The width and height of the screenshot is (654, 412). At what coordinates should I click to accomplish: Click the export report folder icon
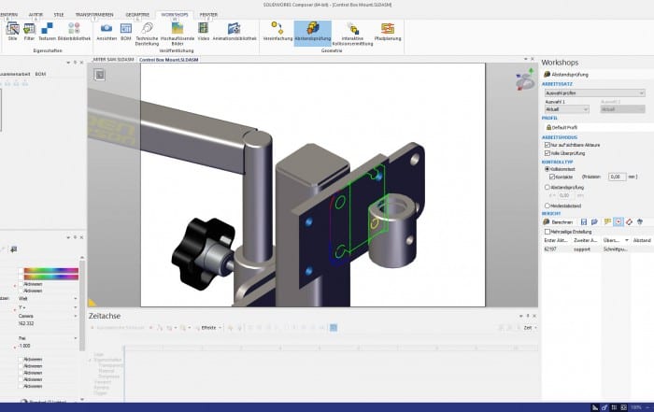coord(594,221)
